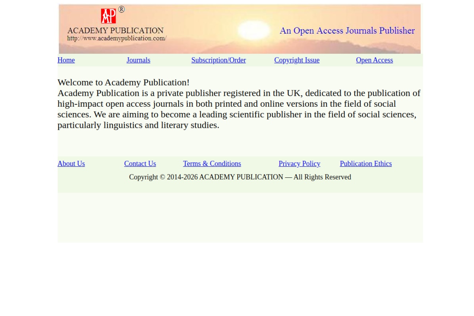Open the Privacy Policy link
474x316 pixels.
(x=299, y=163)
